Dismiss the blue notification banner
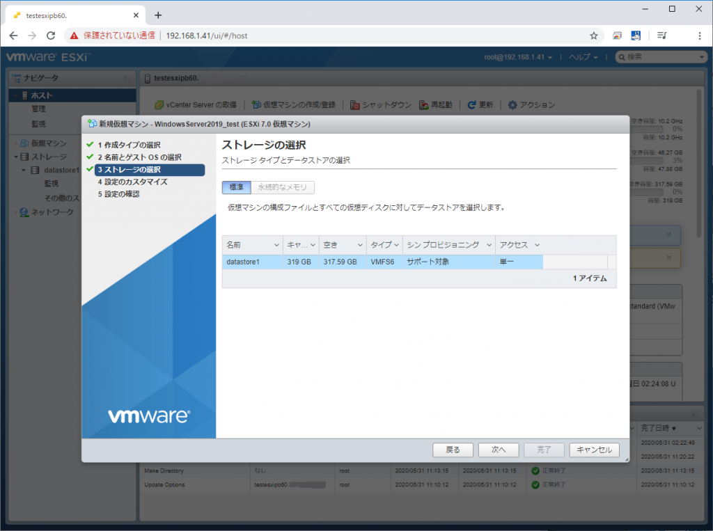 [x=668, y=235]
